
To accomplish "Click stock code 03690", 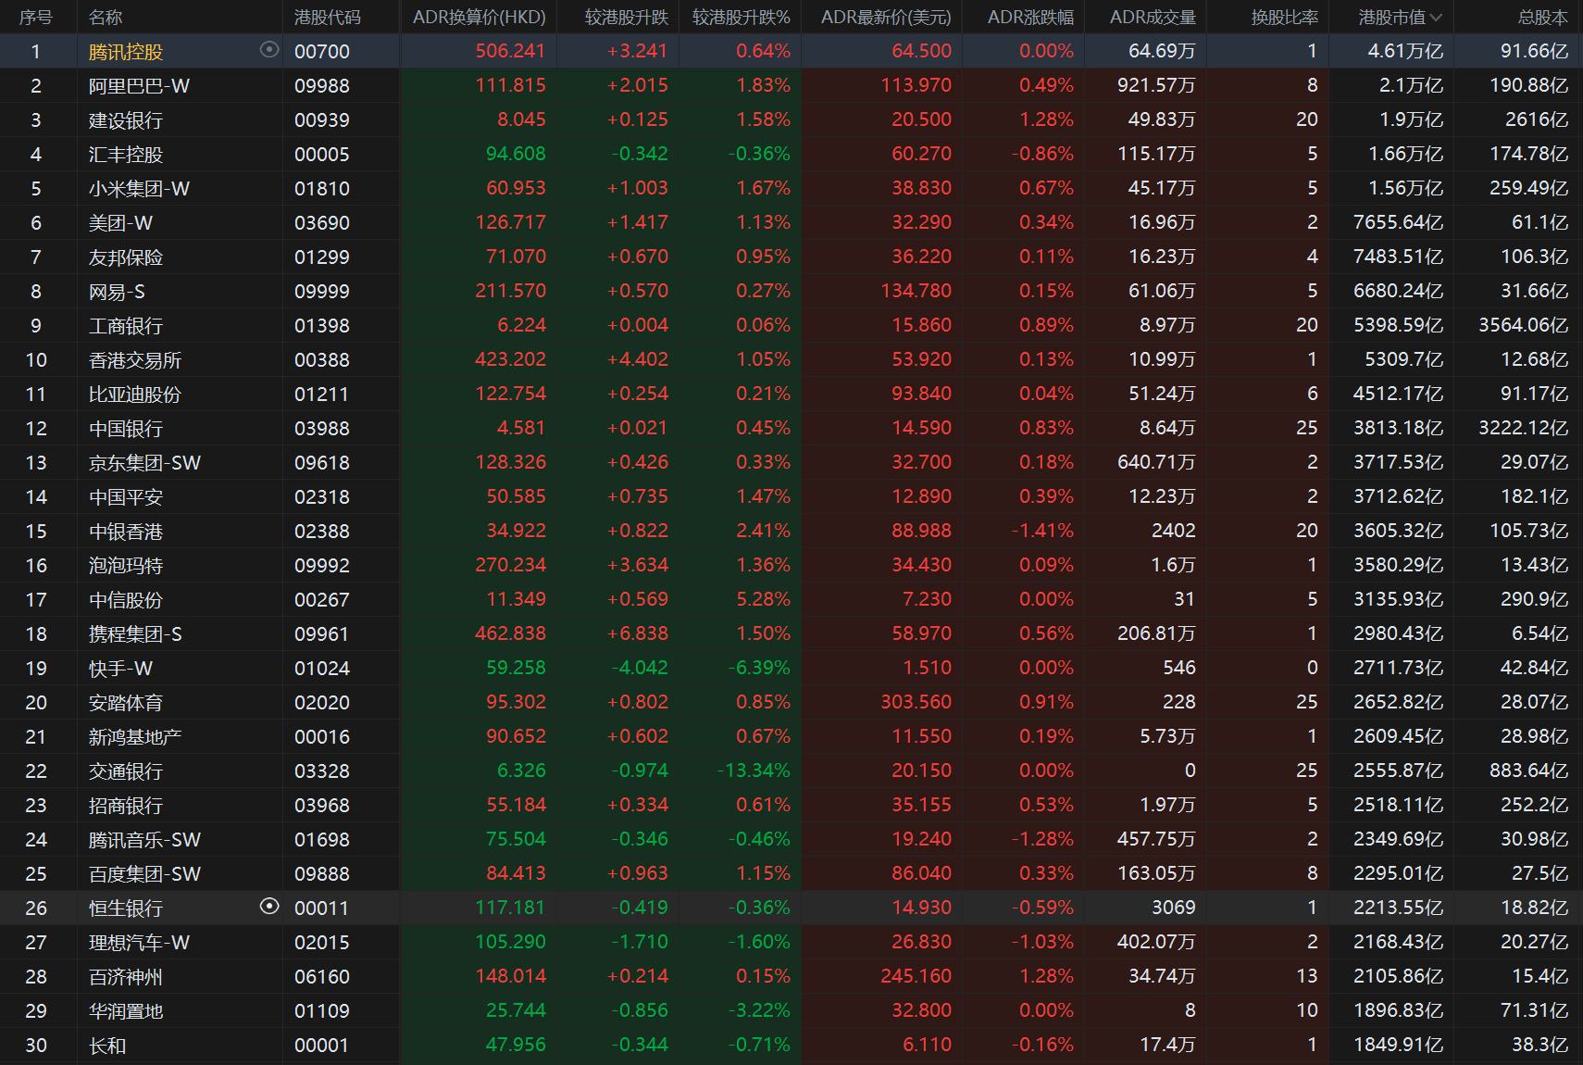I will [x=322, y=223].
